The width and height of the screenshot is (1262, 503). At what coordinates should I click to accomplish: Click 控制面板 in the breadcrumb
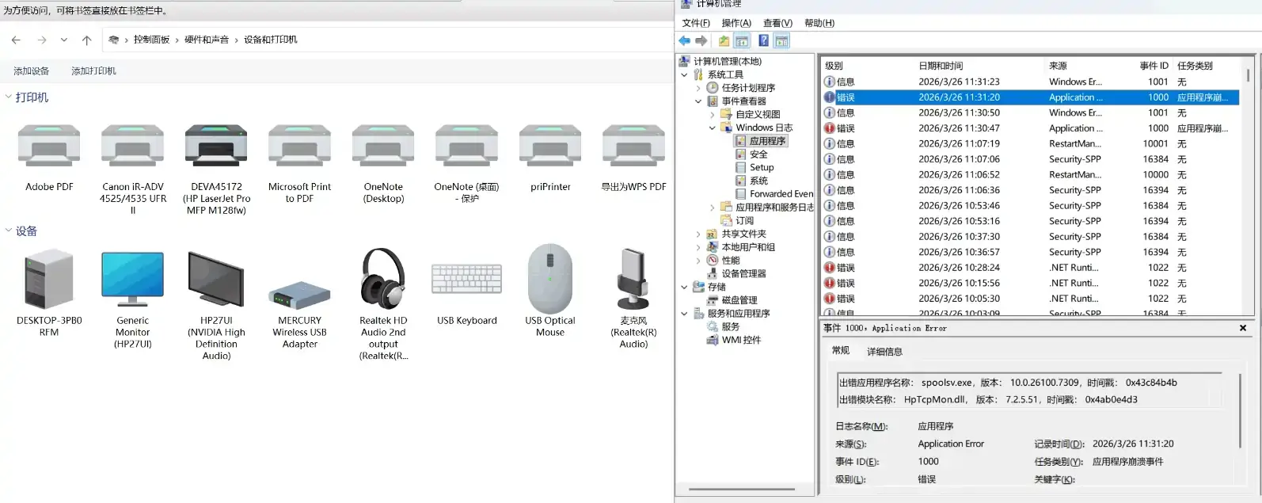point(152,40)
